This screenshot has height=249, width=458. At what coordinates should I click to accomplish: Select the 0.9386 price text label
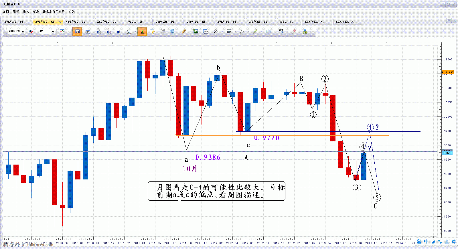[x=208, y=157]
